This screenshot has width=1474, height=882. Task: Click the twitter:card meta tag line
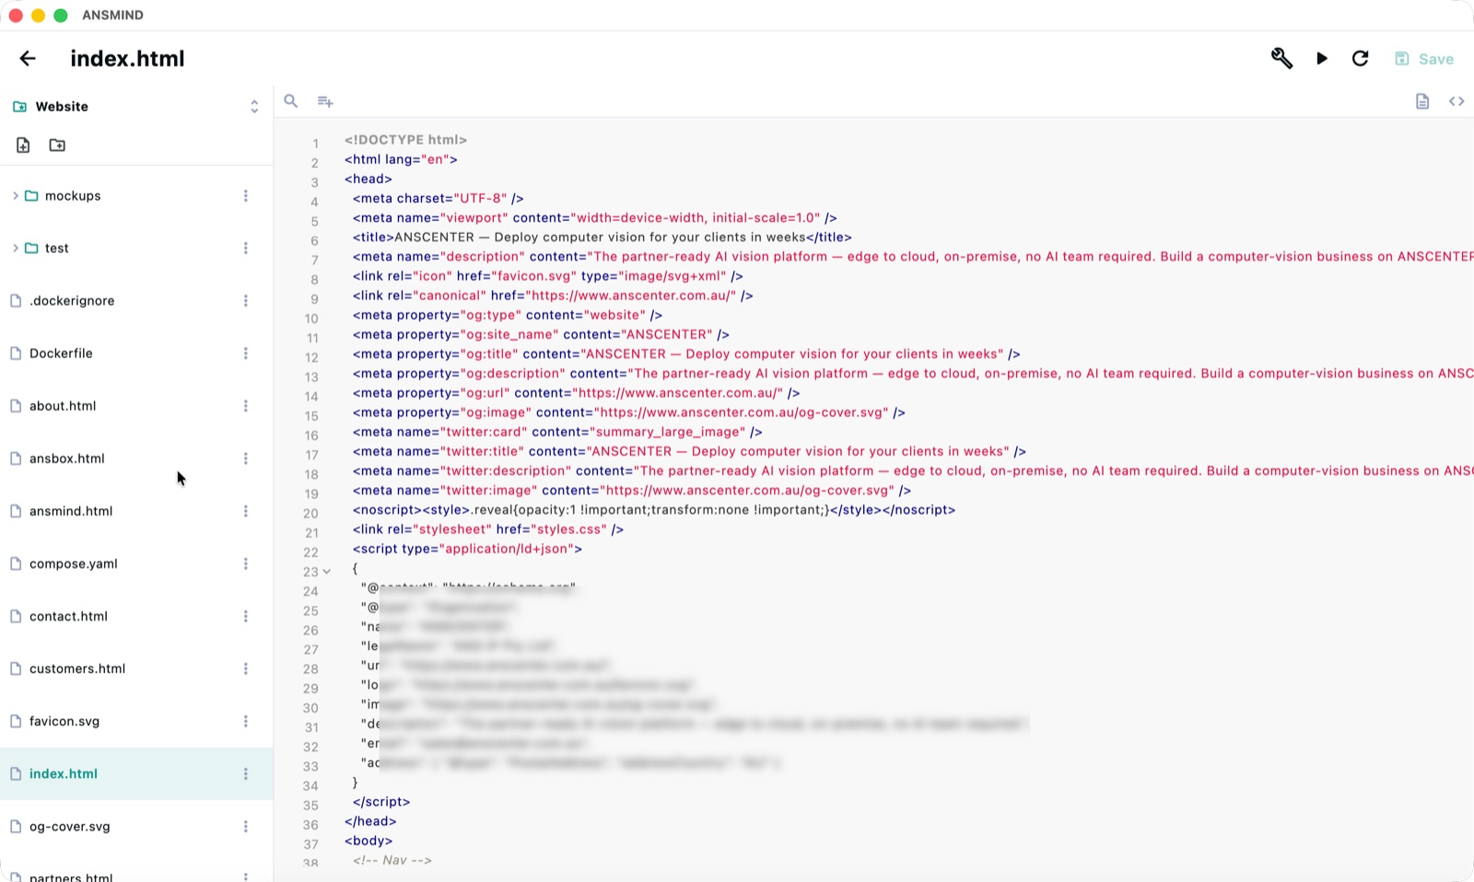coord(557,432)
